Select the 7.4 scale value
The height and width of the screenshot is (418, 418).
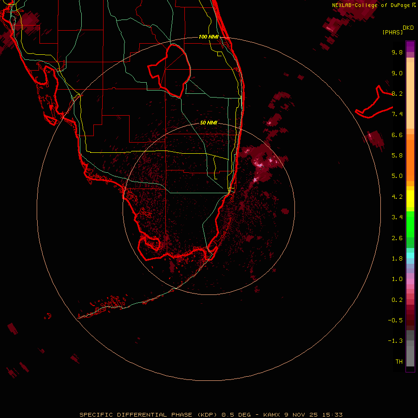click(x=397, y=114)
